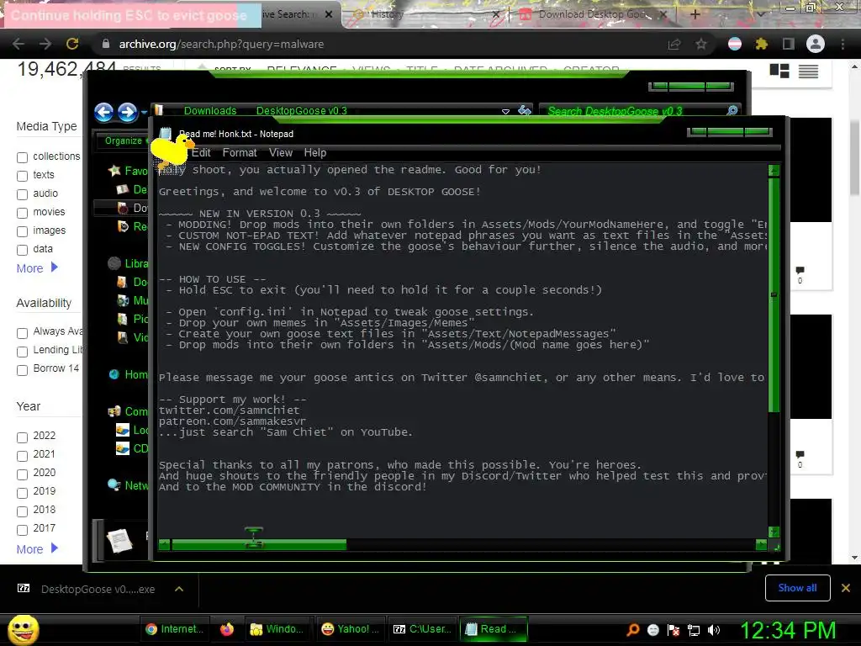
Task: Click the browser address bar URL
Action: coord(221,44)
